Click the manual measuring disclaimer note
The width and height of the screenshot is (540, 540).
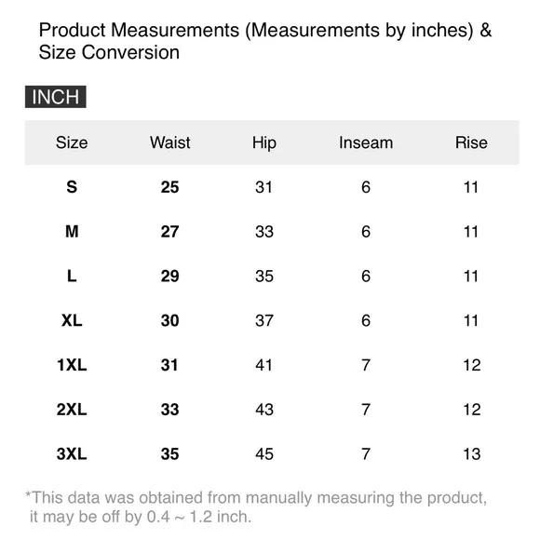tap(257, 506)
